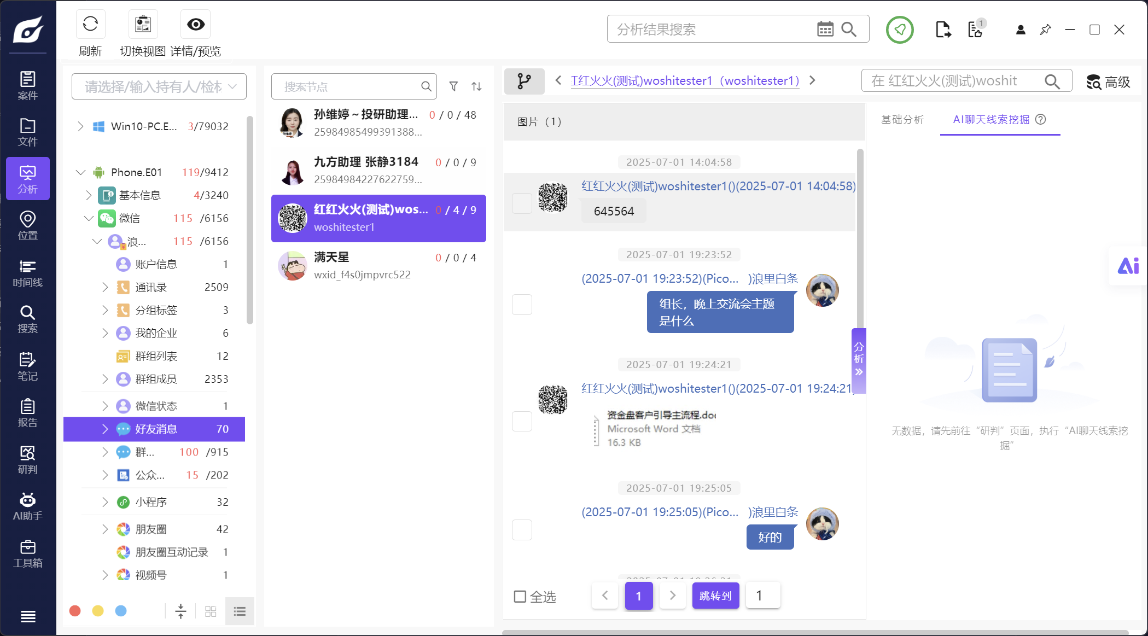
Task: Open the AI助手 assistant
Action: click(28, 506)
